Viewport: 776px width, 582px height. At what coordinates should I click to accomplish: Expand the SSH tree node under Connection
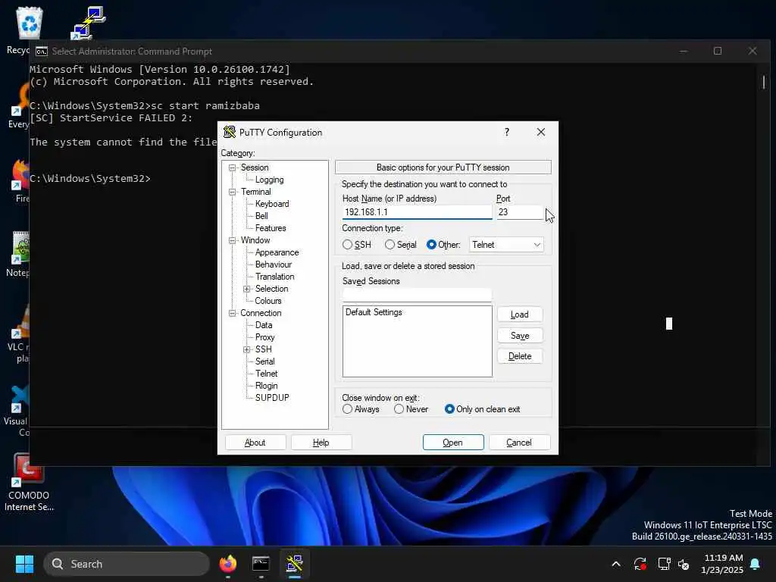(246, 349)
